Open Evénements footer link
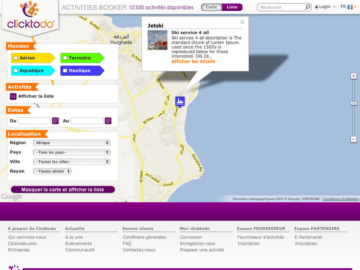Image resolution: width=360 pixels, height=270 pixels. 79,244
